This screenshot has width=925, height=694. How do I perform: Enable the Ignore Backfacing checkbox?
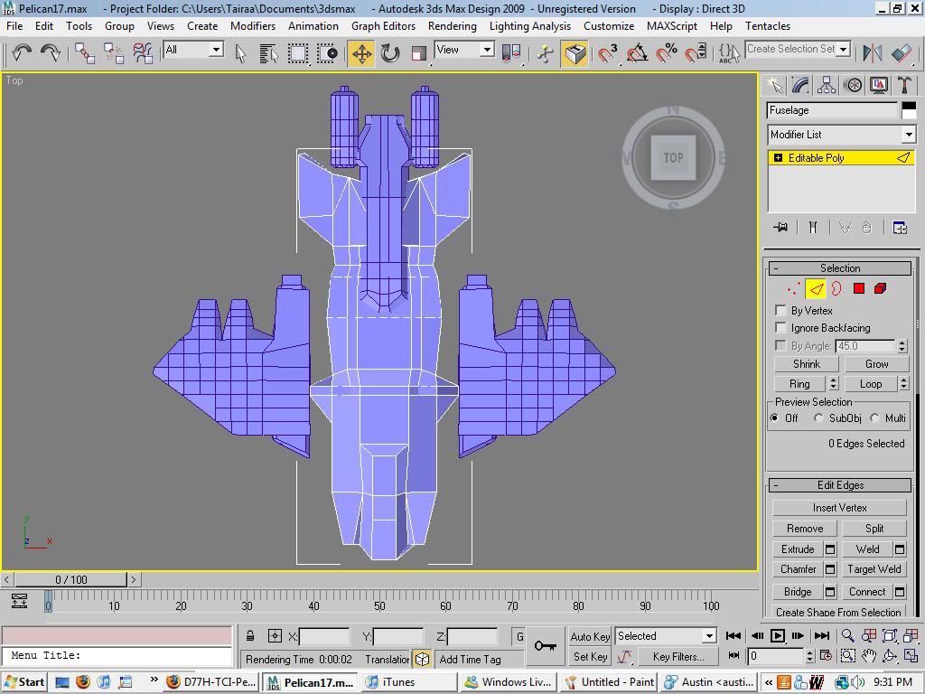[x=780, y=327]
